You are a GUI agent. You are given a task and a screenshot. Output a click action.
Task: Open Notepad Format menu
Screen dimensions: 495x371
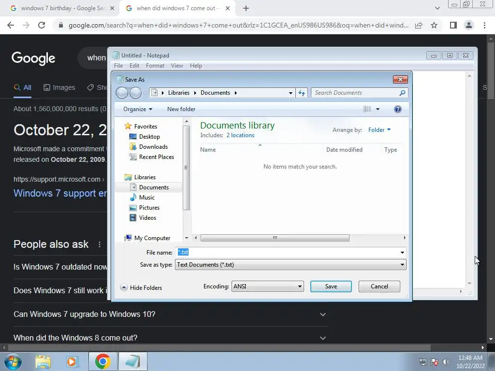click(155, 66)
